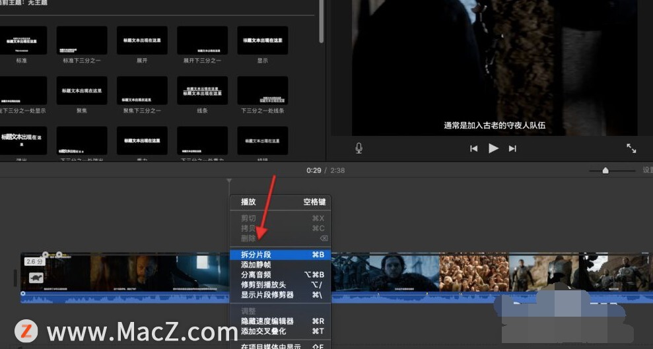
Task: Select the 显示 title thumbnail
Action: tap(263, 40)
